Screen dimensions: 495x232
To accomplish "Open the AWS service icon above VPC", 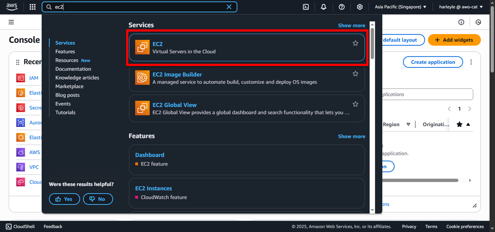I will (x=21, y=152).
